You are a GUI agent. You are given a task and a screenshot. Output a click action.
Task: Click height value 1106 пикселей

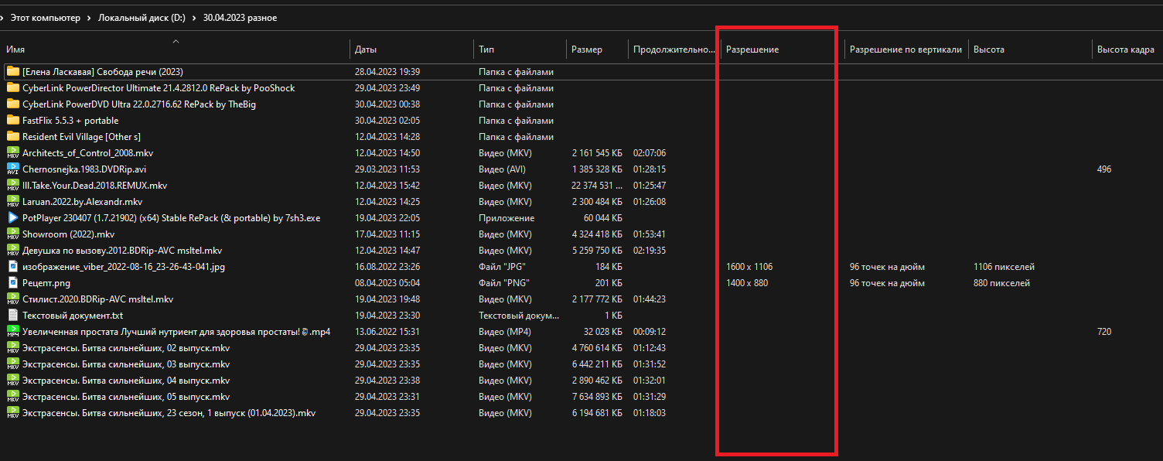(x=1004, y=266)
